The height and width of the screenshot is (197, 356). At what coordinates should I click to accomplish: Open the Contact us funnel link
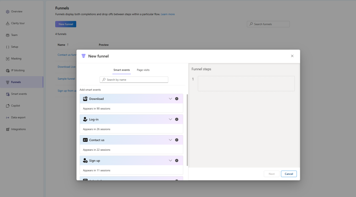pyautogui.click(x=67, y=55)
